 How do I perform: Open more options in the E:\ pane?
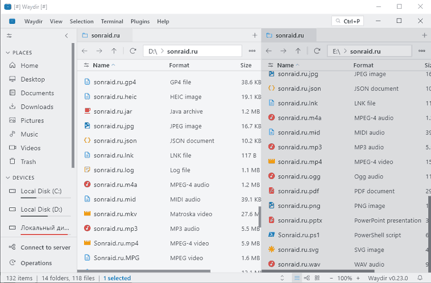422,51
